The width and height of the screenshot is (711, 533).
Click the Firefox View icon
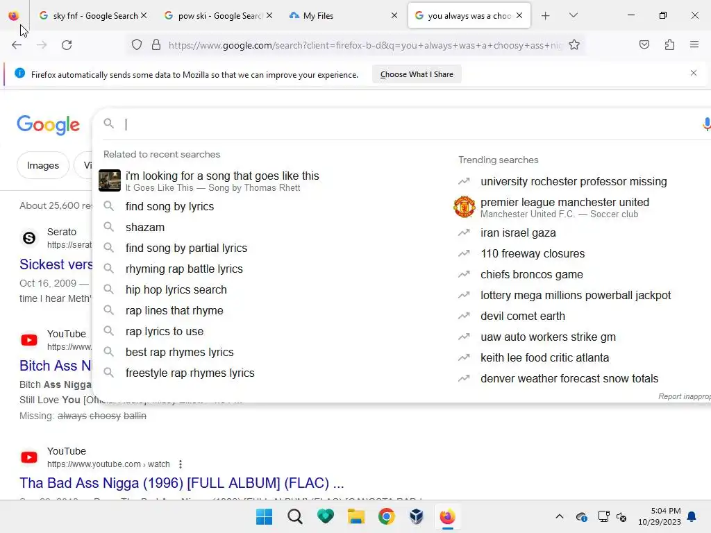(14, 16)
